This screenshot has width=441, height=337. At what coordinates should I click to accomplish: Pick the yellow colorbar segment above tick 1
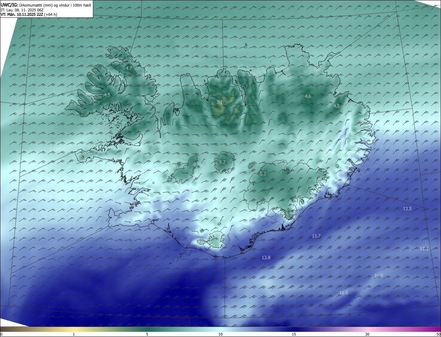click(x=74, y=329)
